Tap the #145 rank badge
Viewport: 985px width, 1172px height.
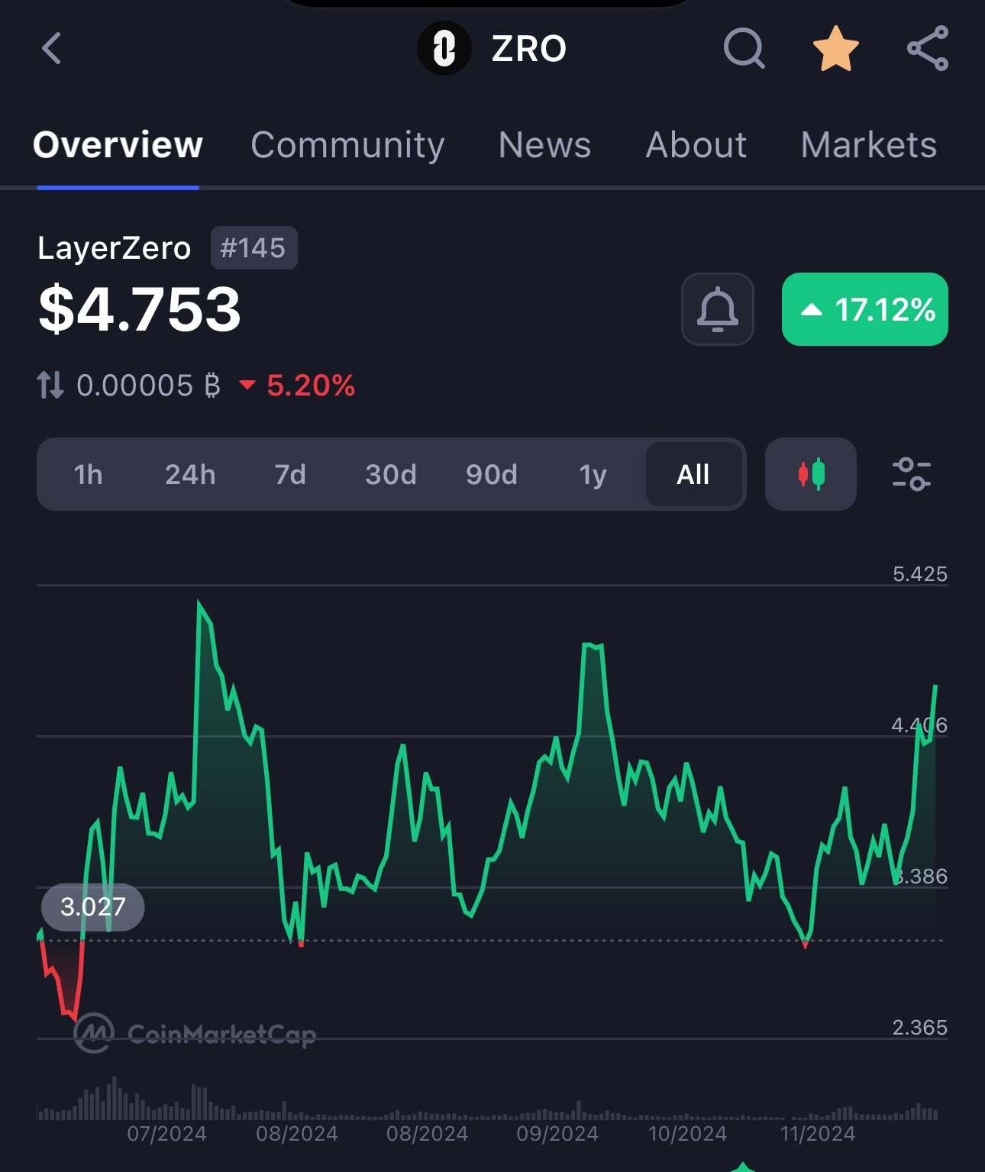tap(254, 248)
